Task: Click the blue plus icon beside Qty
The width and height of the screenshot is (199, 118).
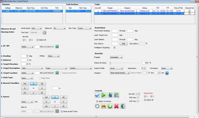Action: 167,73
